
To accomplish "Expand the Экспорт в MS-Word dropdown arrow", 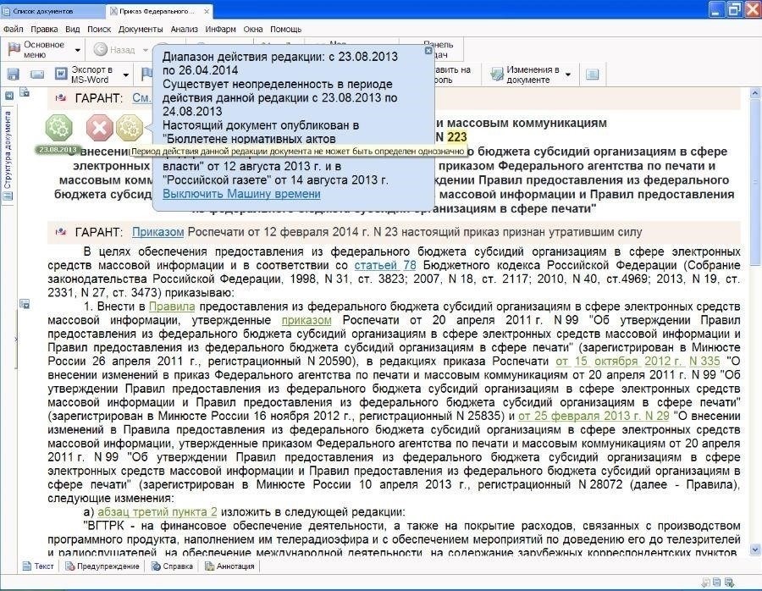I will [126, 75].
